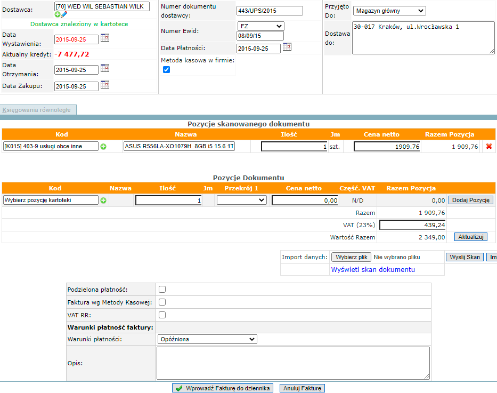497x393 pixels.
Task: Click green plus next to Wybierz pozycję kartoteki
Action: 103,200
